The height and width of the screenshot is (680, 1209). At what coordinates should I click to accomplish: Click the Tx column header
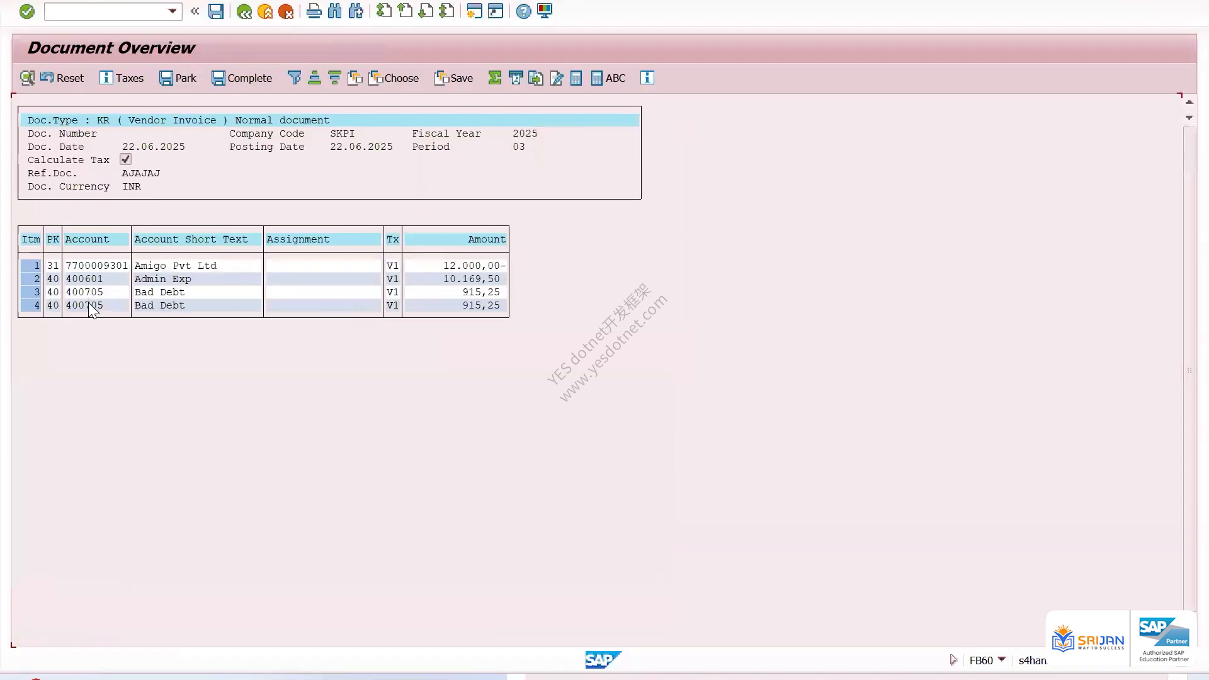[x=393, y=239]
